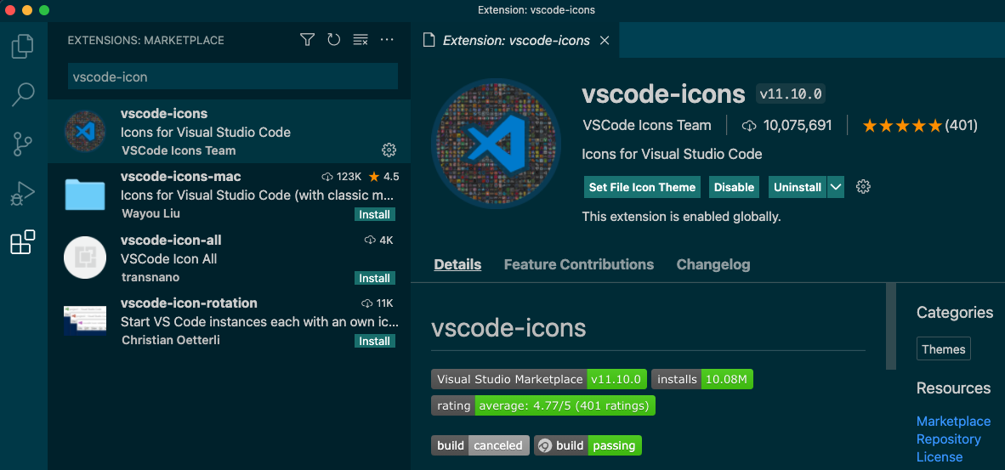Click the Disable button
The width and height of the screenshot is (1005, 470).
734,187
